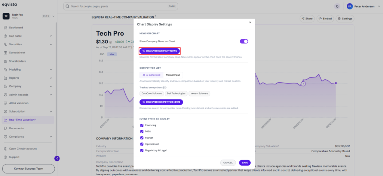The height and width of the screenshot is (176, 383).
Task: Uncheck the Market event type
Action: pos(142,138)
